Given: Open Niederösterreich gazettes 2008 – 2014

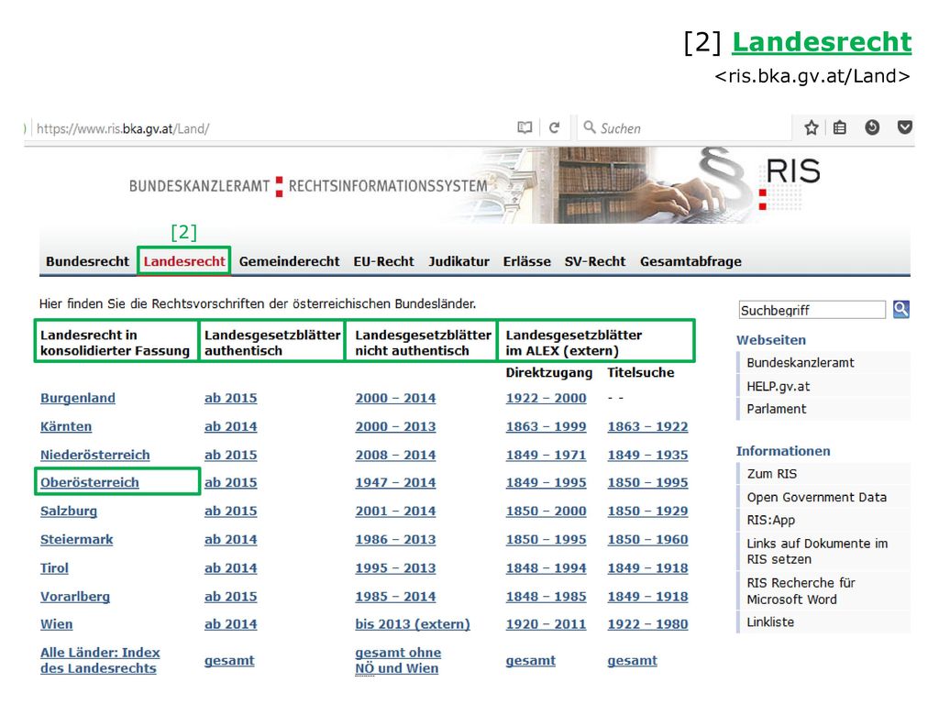Looking at the screenshot, I should coord(395,455).
